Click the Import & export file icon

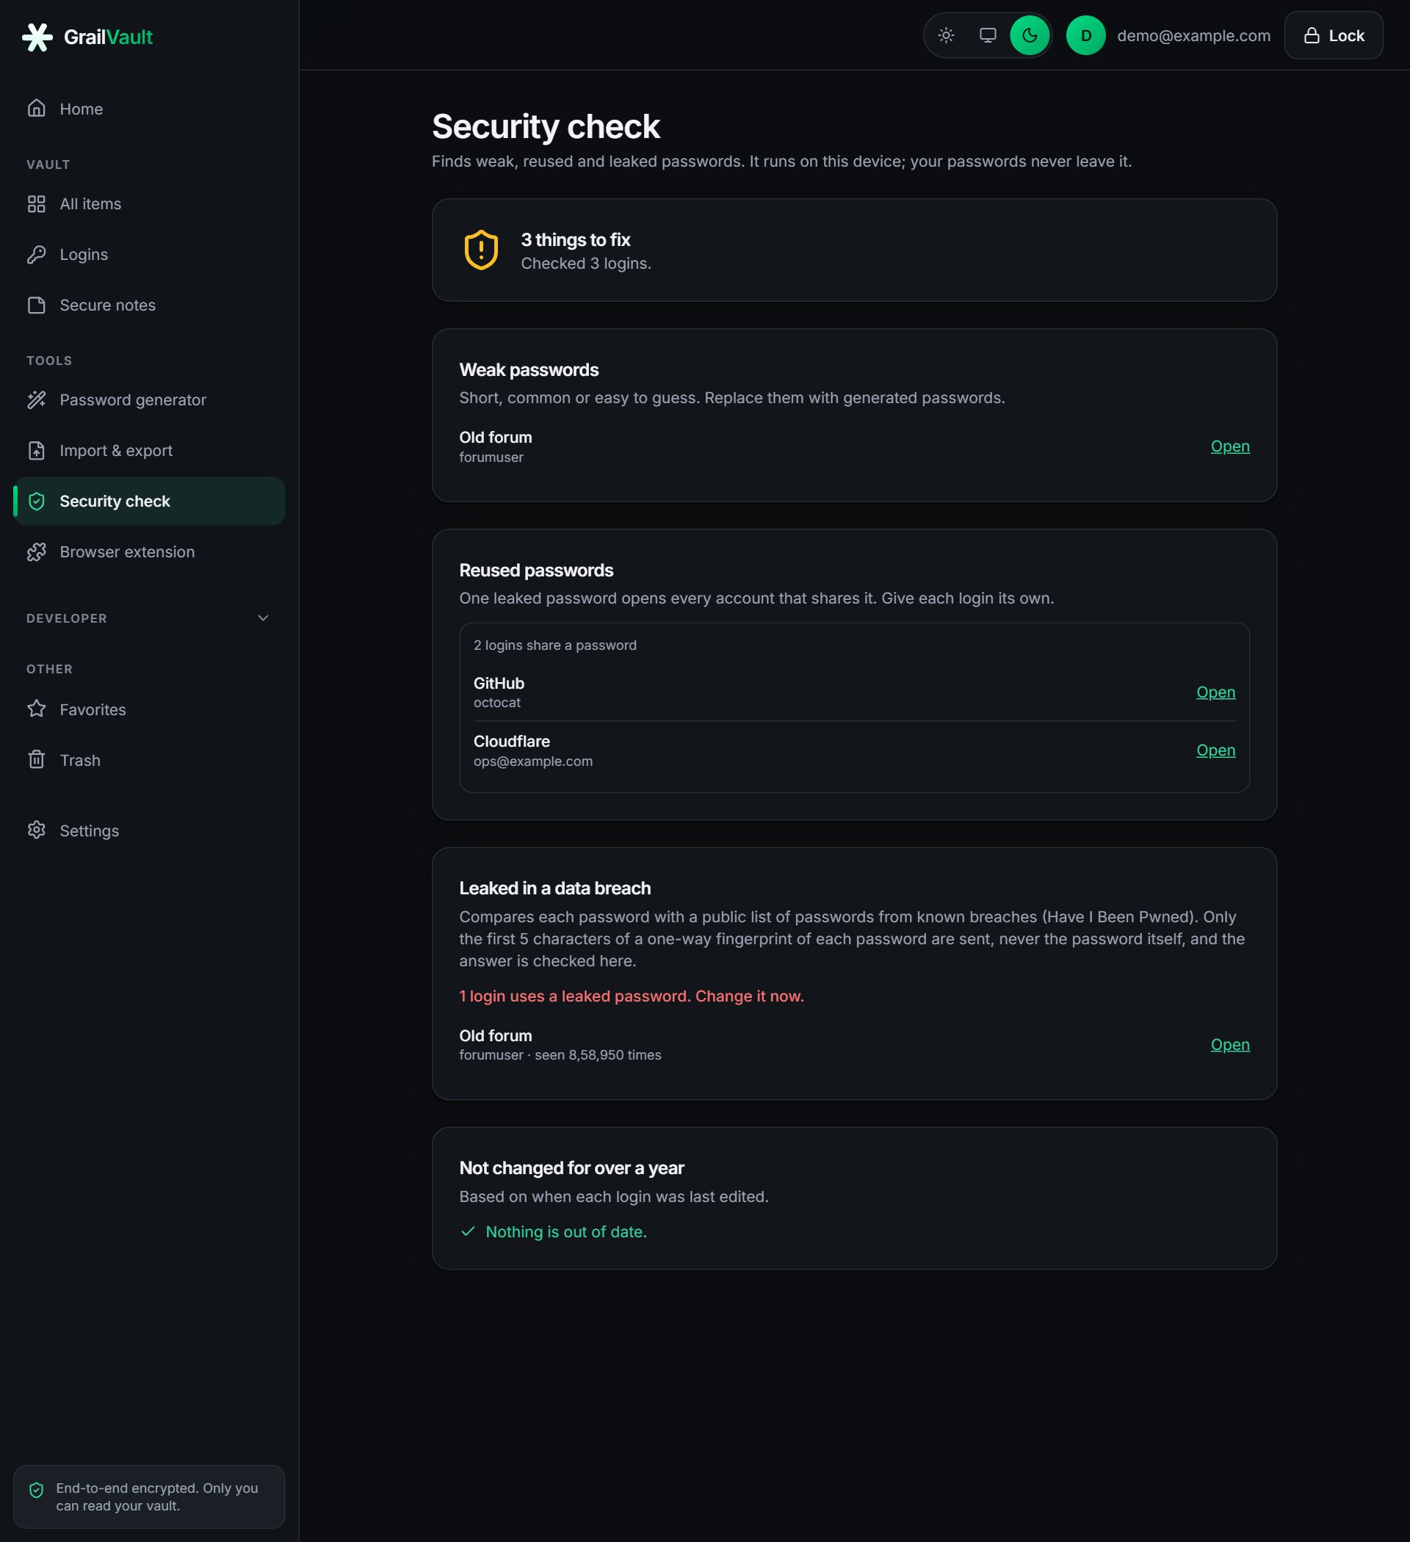(x=36, y=451)
